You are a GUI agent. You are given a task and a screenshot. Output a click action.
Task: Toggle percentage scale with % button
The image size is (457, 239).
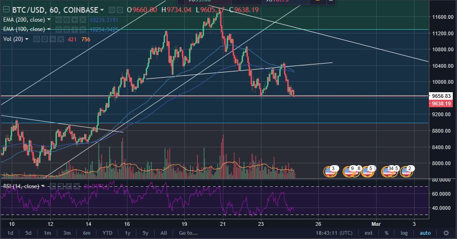[386, 233]
